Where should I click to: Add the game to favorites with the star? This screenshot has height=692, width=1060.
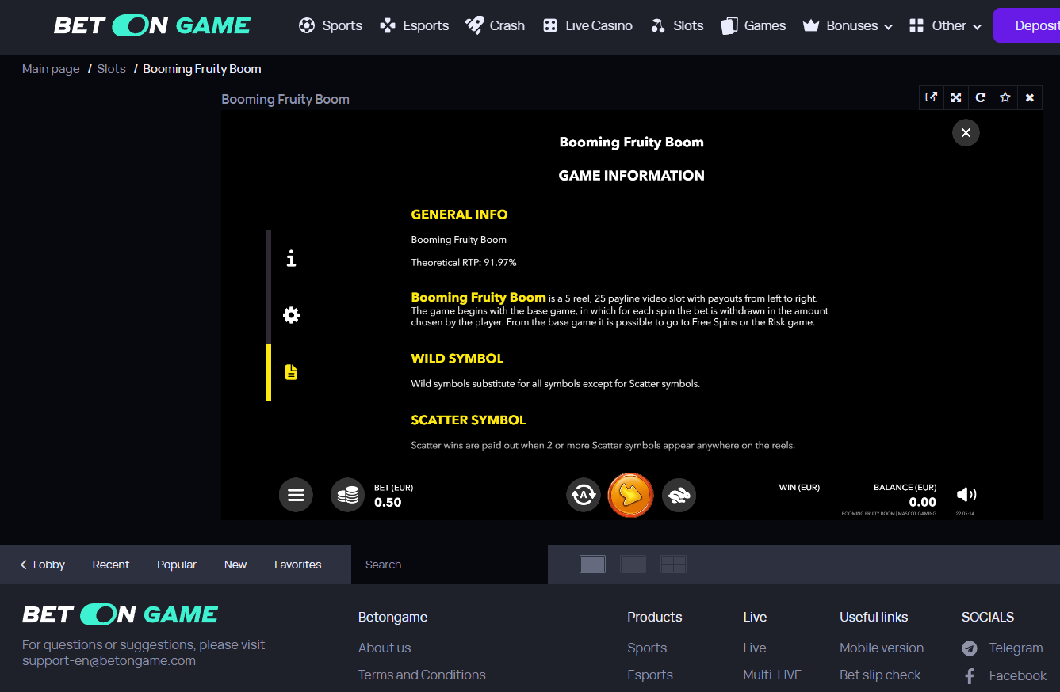(1005, 97)
